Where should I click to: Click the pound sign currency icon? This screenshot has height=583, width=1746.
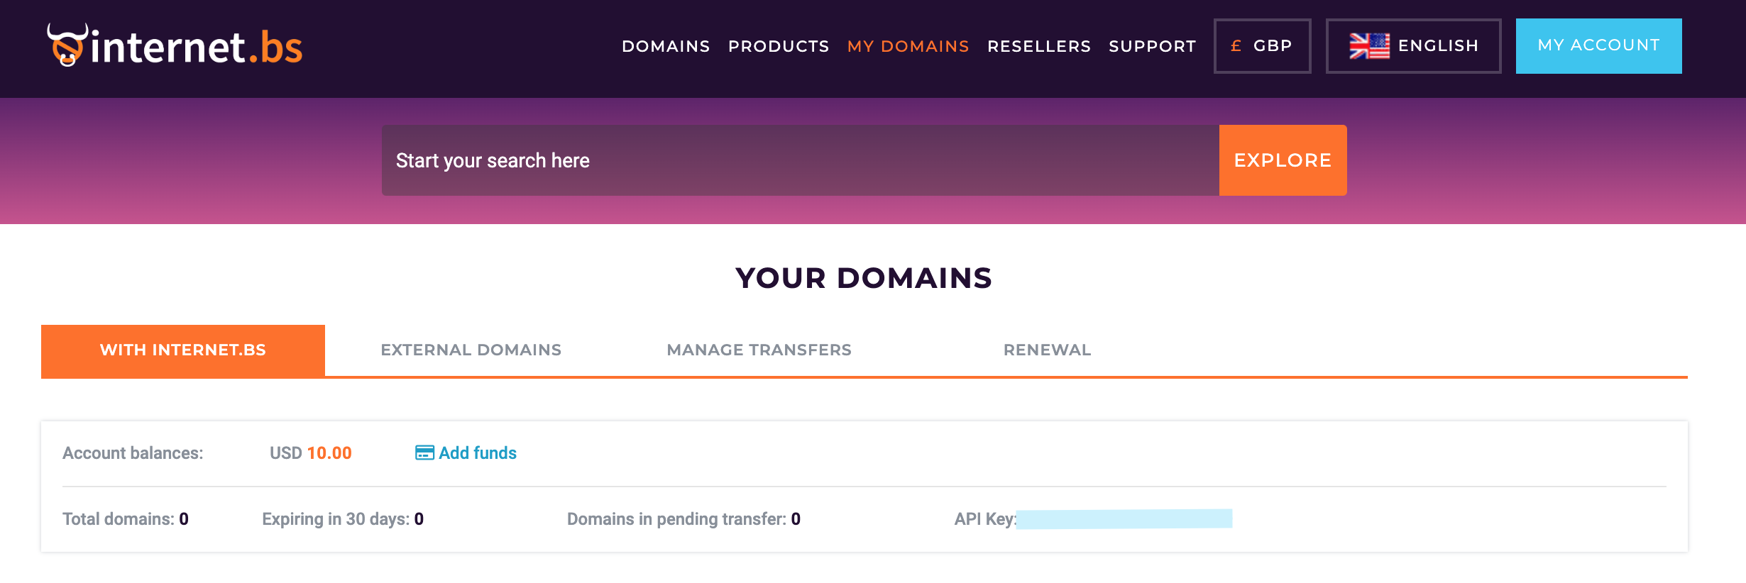[1236, 46]
